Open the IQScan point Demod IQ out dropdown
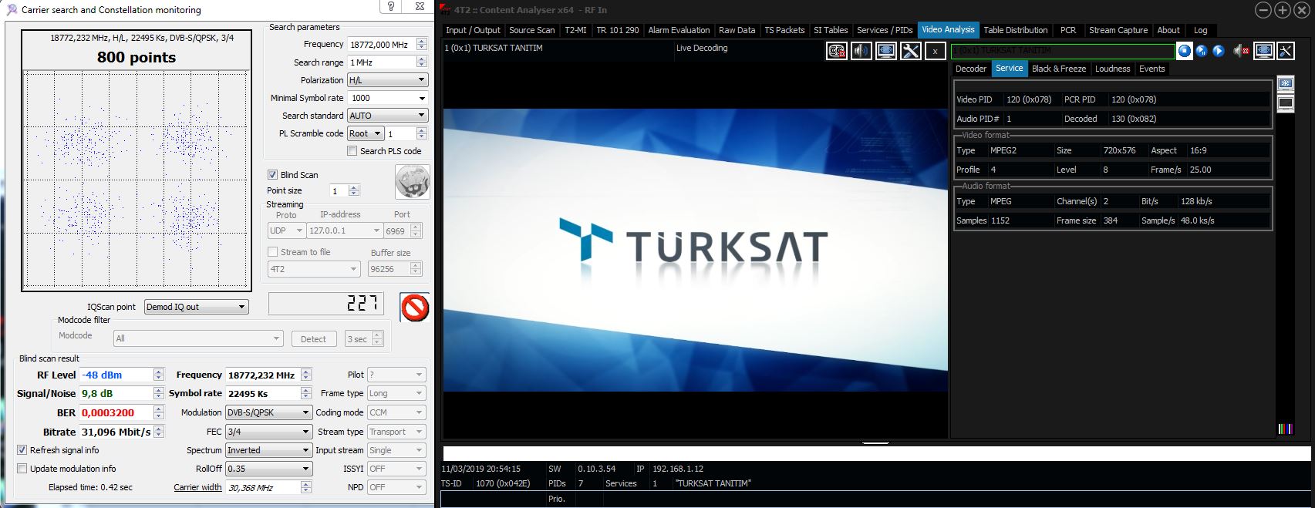Screen dimensions: 1315x508 tap(197, 307)
